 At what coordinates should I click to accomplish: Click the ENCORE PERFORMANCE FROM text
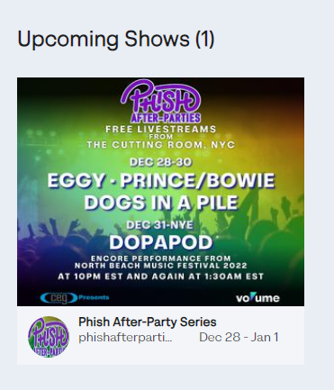161,258
